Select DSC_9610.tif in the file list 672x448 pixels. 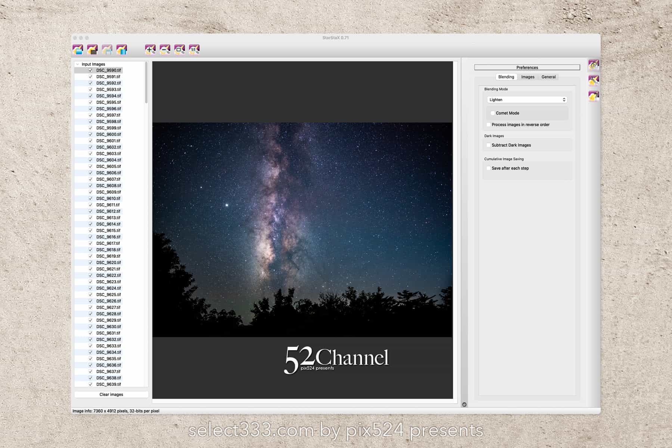point(108,199)
